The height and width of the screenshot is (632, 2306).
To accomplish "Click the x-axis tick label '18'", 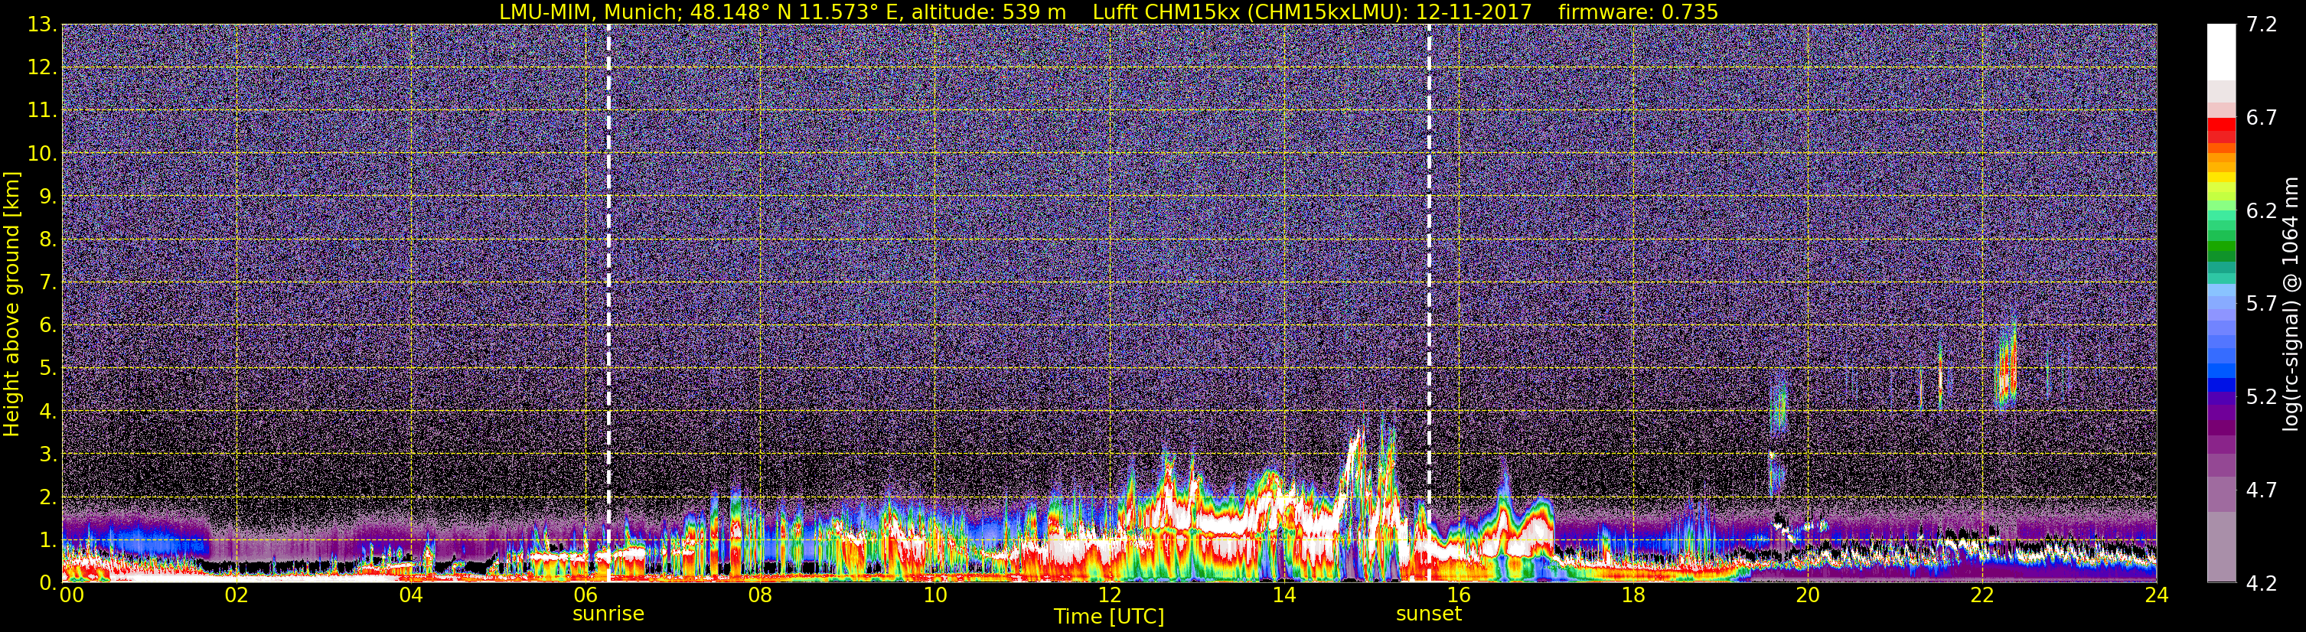I will [1632, 595].
